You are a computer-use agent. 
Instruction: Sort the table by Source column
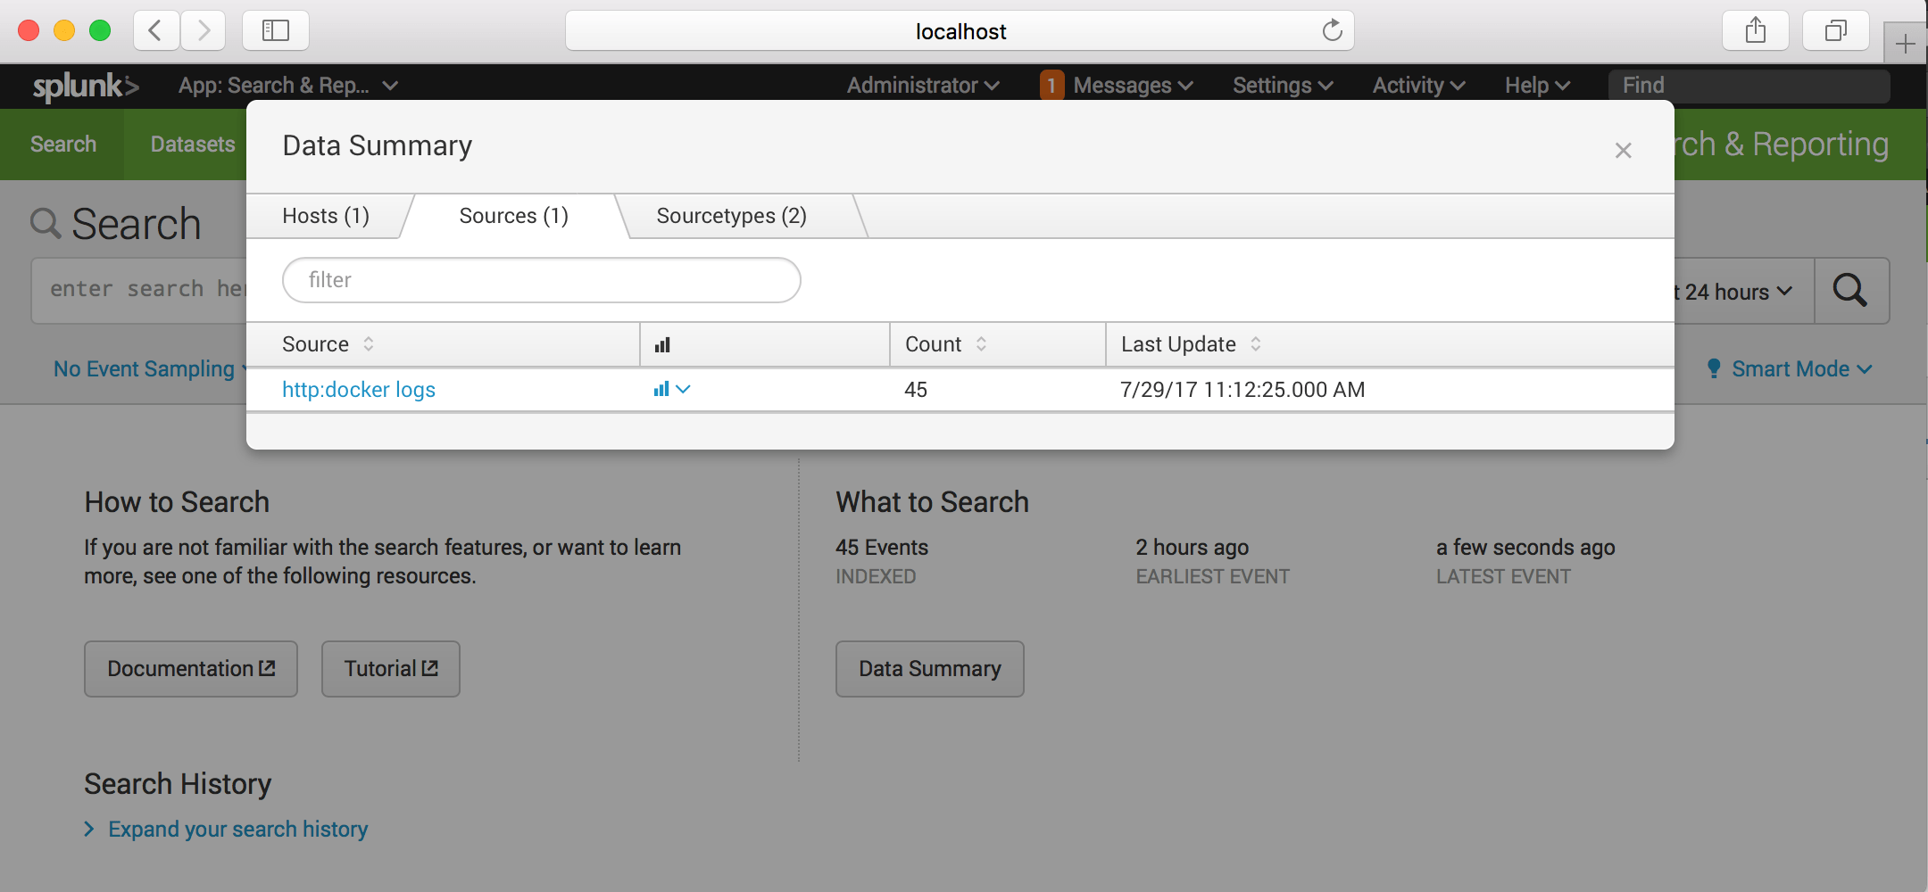pos(370,343)
